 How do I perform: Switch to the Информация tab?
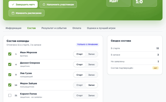pos(13,28)
